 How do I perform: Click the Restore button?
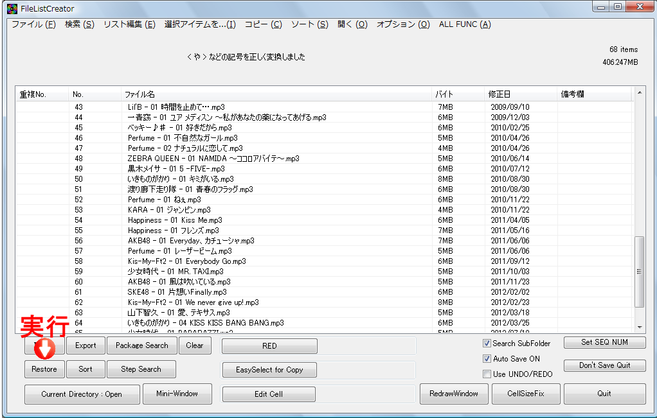click(44, 369)
